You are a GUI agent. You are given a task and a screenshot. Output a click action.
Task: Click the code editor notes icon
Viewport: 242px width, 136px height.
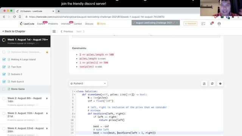(x=204, y=83)
